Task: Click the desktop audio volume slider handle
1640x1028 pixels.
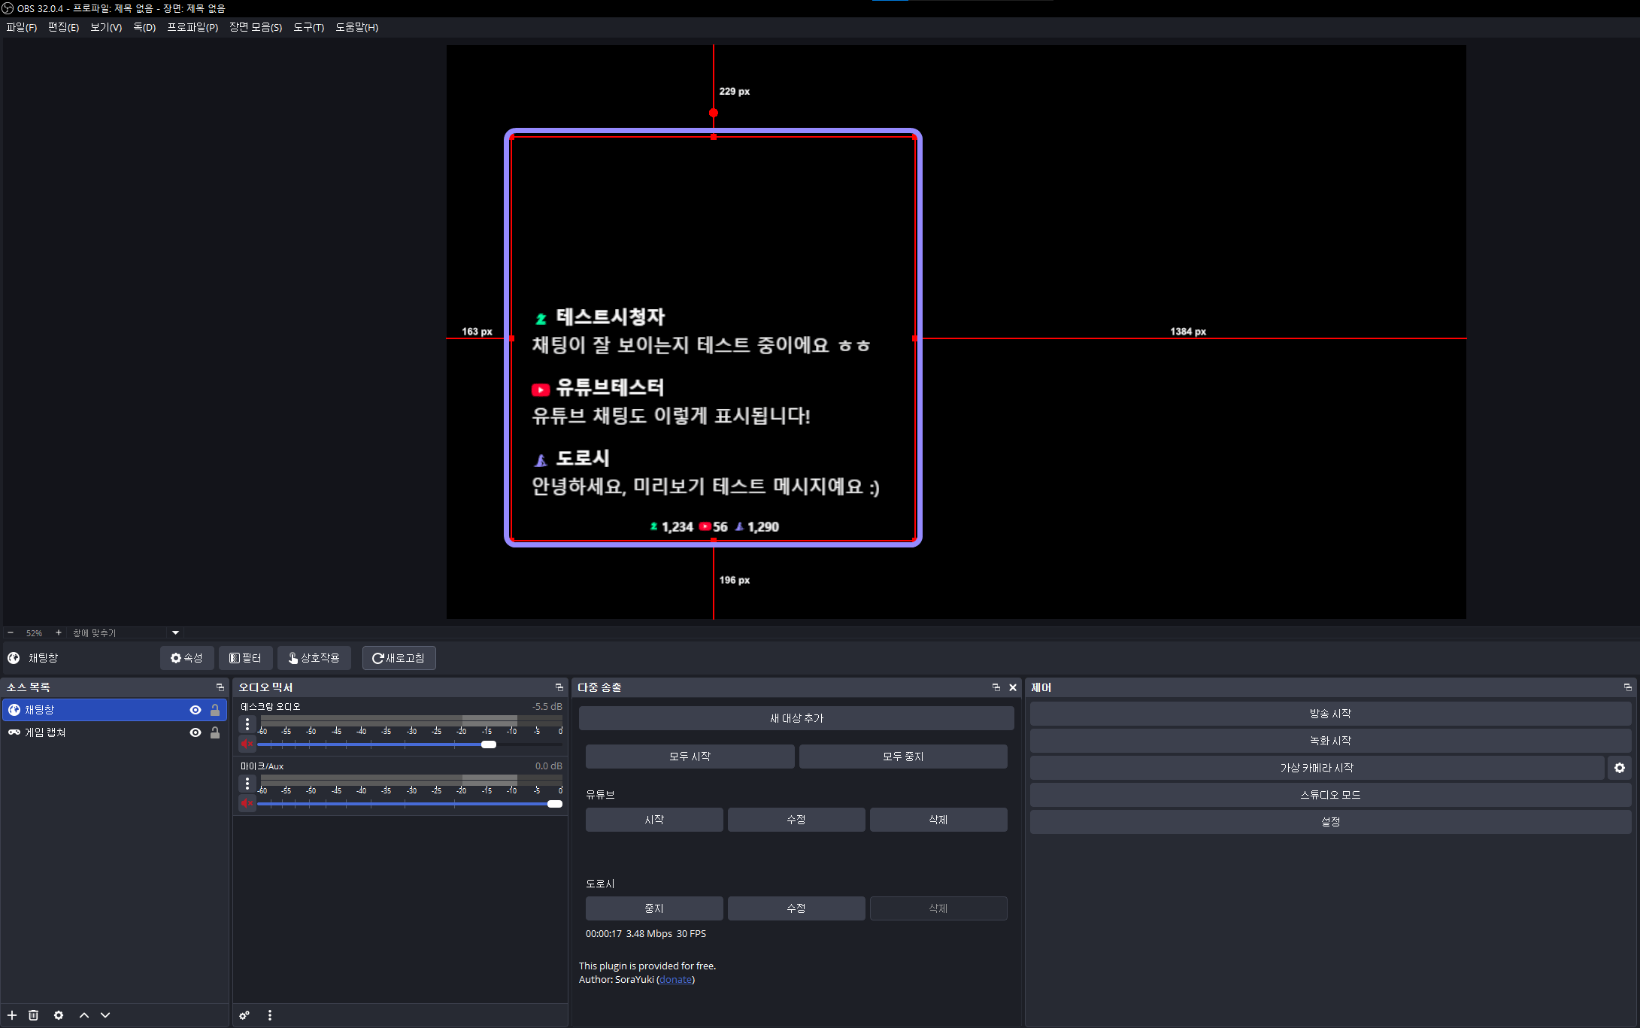Action: click(x=489, y=744)
